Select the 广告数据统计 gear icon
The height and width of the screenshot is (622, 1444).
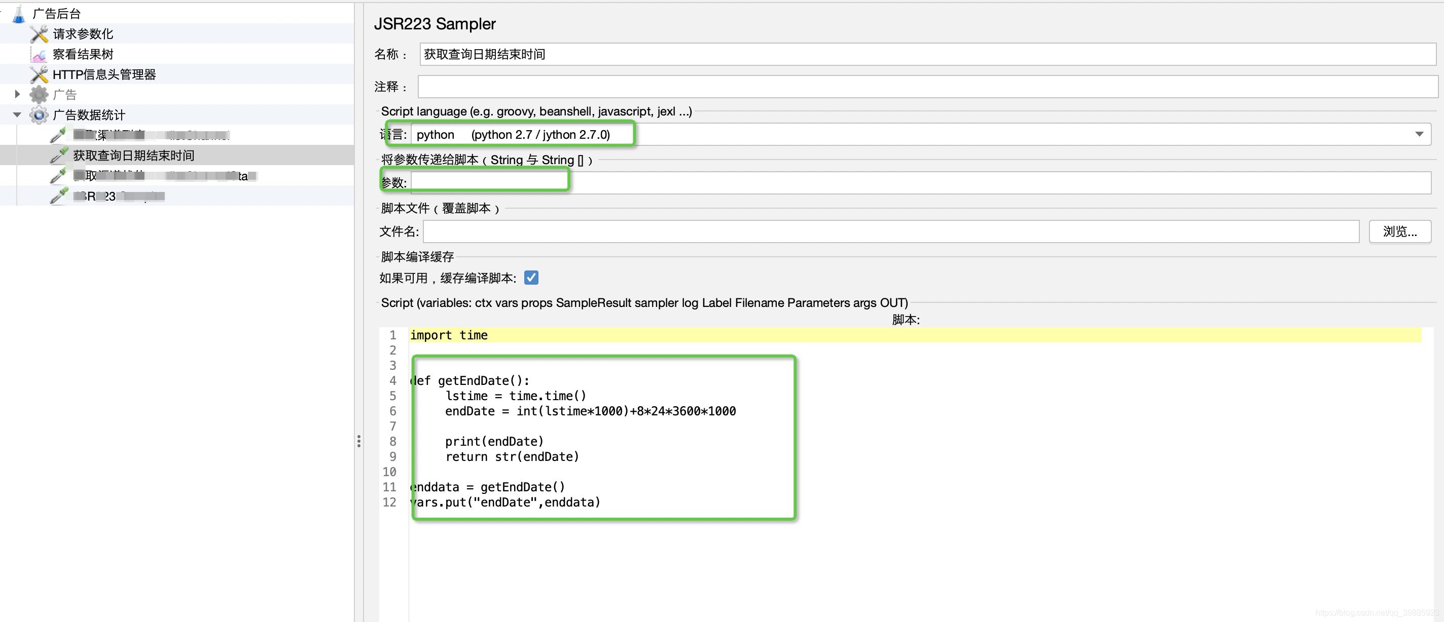tap(38, 115)
